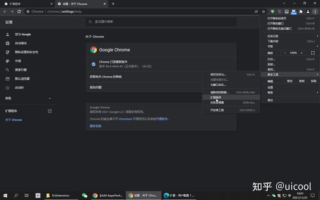This screenshot has width=320, height=200.
Task: Open the Windows Start menu
Action: 5,196
